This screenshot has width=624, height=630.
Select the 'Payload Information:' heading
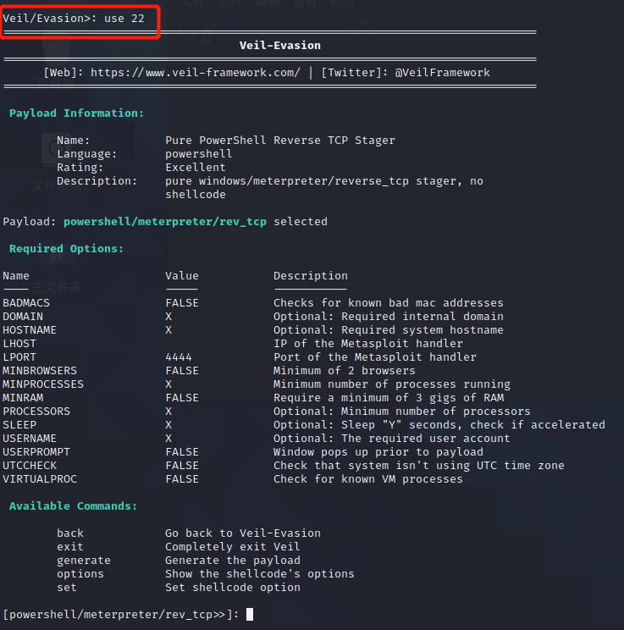click(76, 113)
